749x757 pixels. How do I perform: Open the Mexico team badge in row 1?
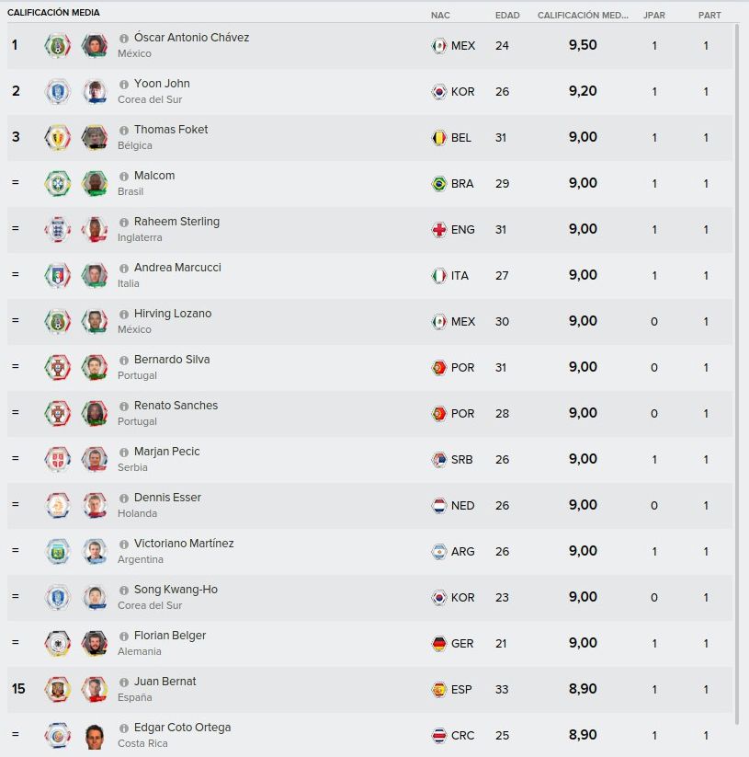click(58, 46)
